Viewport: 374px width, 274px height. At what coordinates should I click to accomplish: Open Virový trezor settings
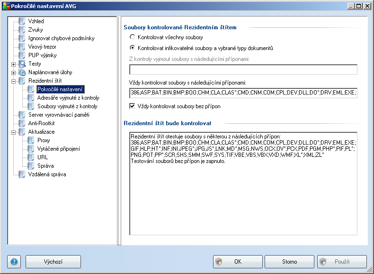tap(42, 47)
